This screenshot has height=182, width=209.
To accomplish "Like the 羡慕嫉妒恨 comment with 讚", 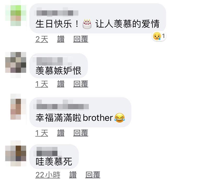I will (x=61, y=84).
